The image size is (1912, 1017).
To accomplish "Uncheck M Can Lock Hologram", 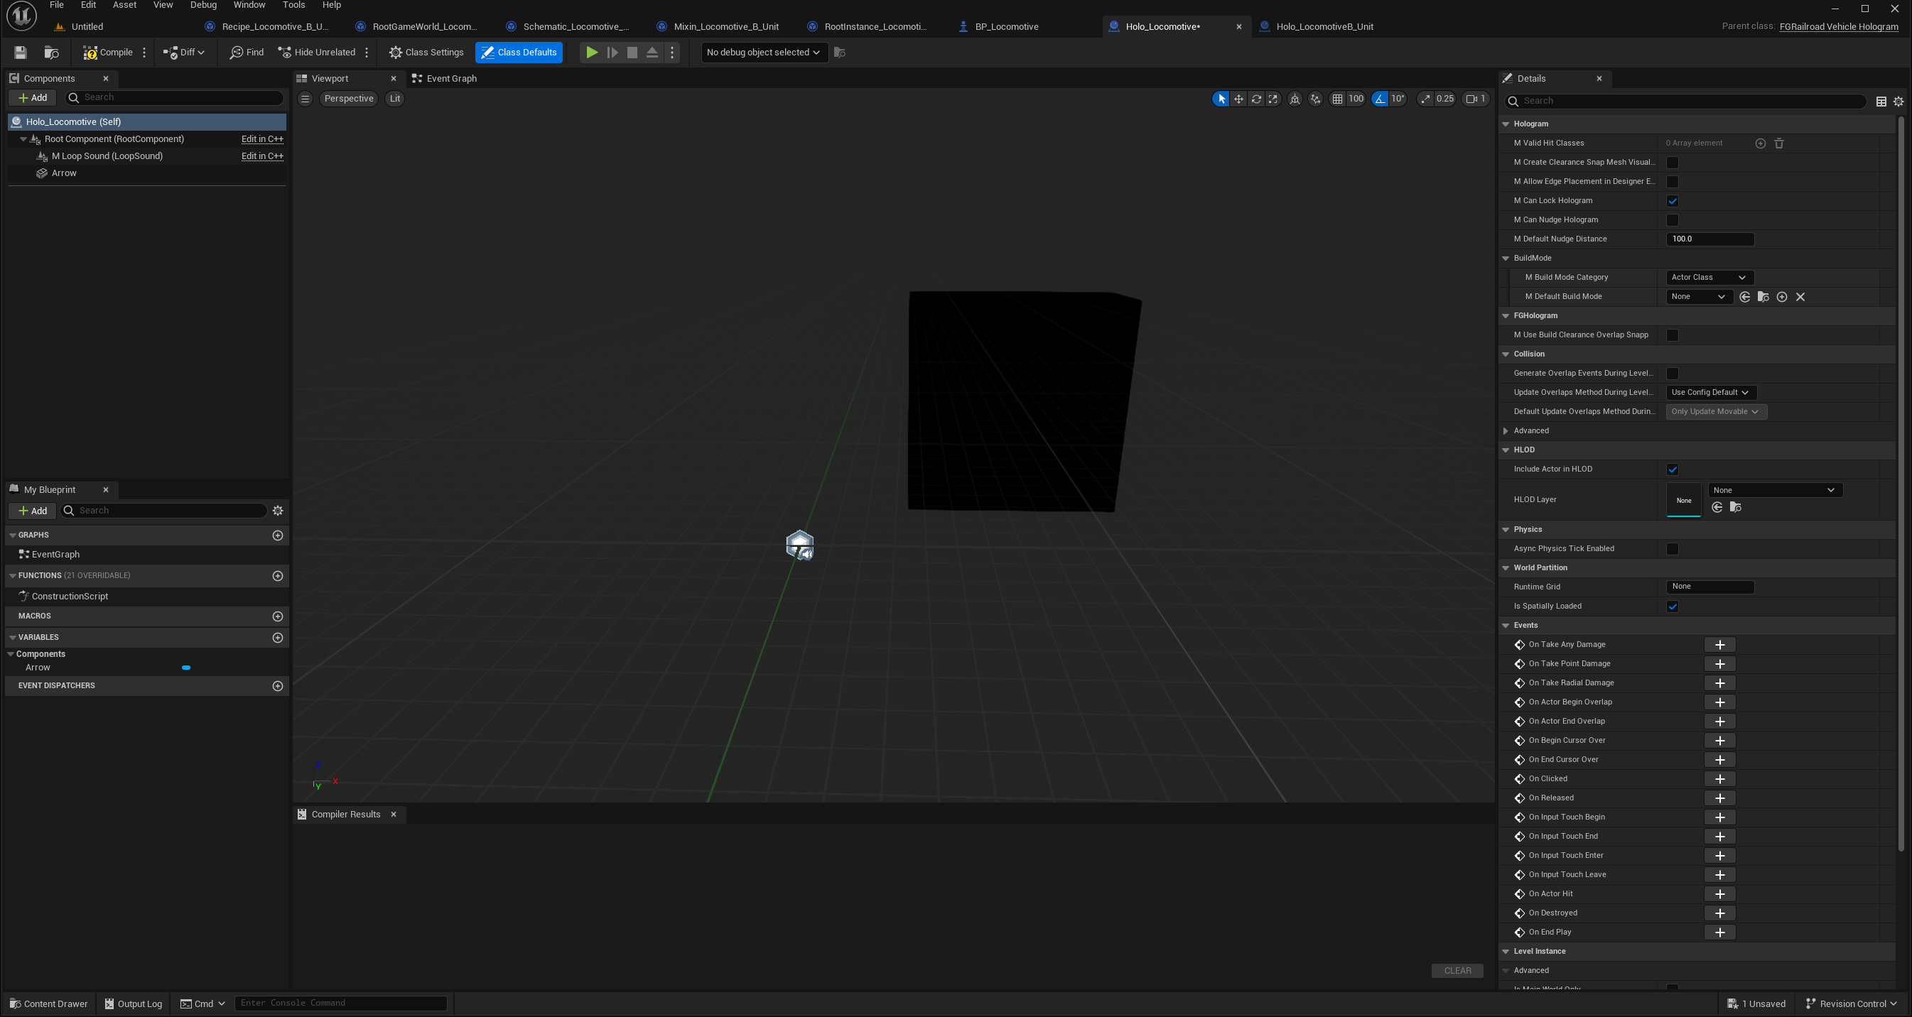I will point(1673,201).
